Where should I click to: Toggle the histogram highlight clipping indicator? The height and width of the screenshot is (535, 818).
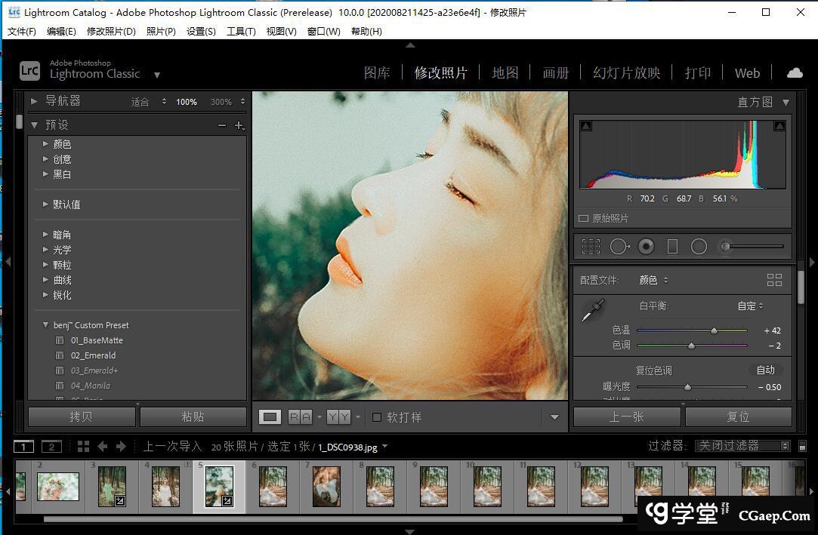779,126
